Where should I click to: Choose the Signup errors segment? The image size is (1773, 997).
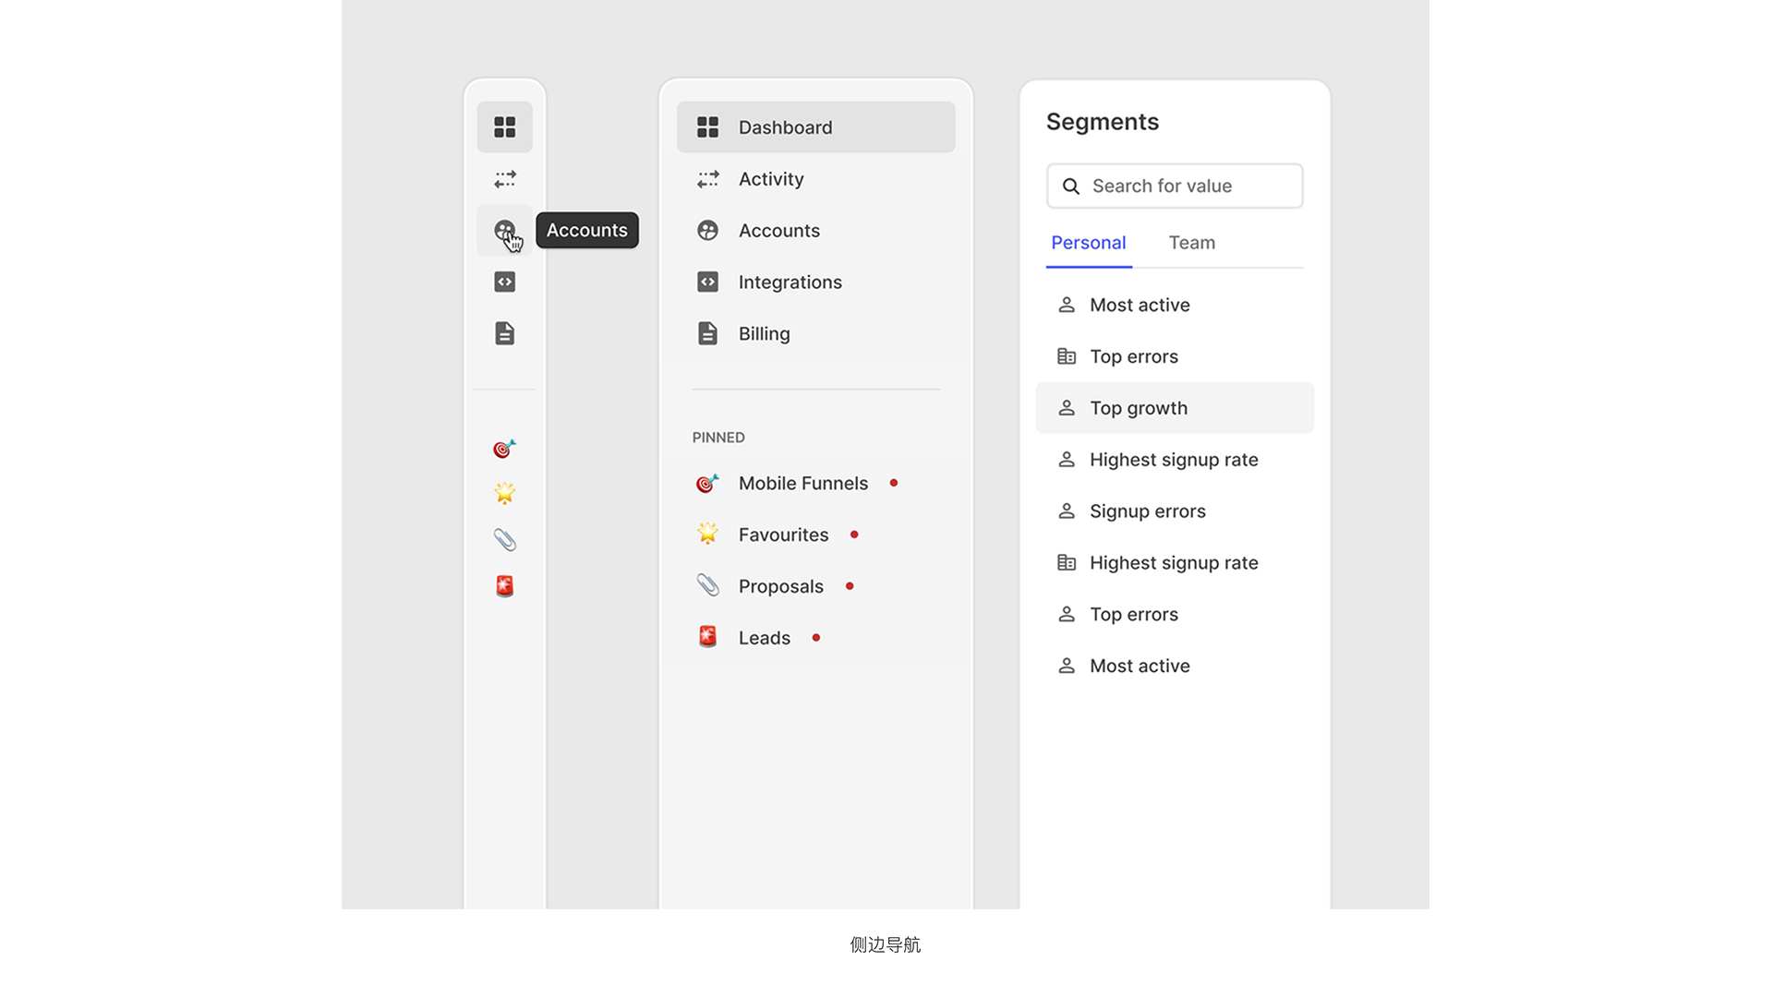click(x=1147, y=511)
